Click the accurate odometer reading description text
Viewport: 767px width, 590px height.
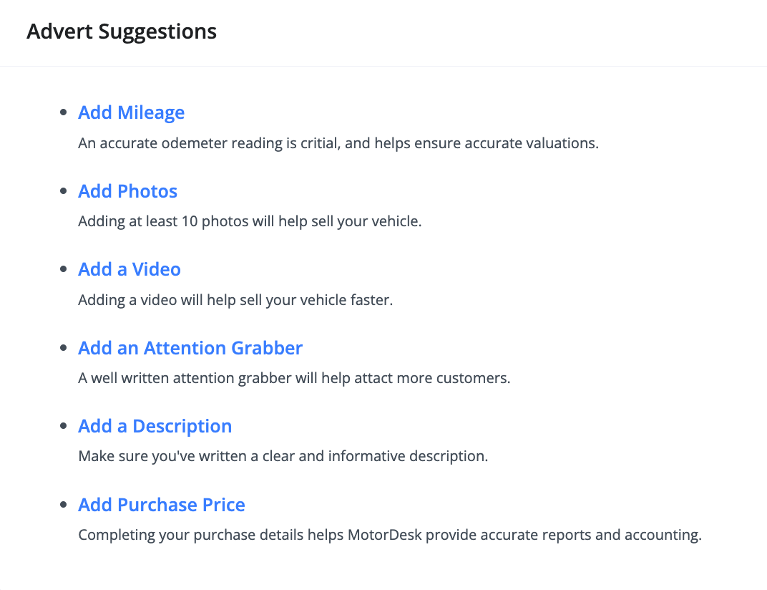coord(338,143)
